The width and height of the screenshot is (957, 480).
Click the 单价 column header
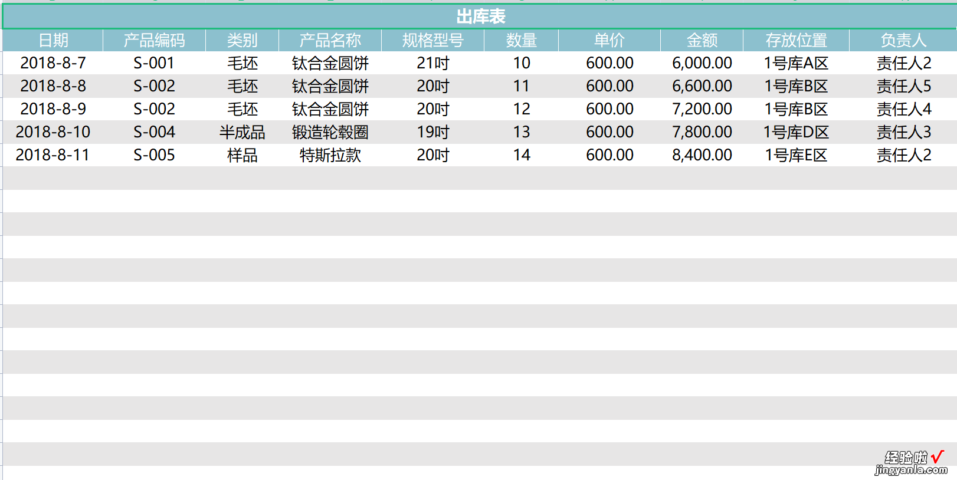coord(609,40)
